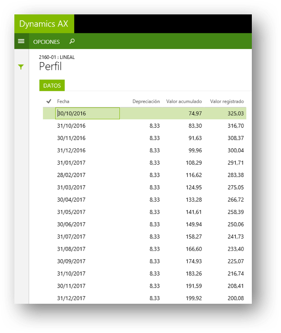
Task: Click accumulated value 133,28
Action: click(193, 200)
